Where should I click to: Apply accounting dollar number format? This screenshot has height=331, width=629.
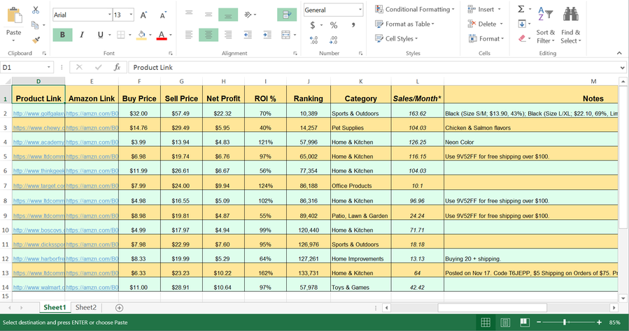click(313, 25)
